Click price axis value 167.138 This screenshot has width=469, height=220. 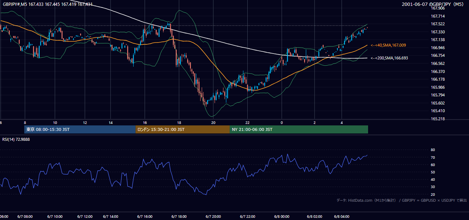[437, 40]
